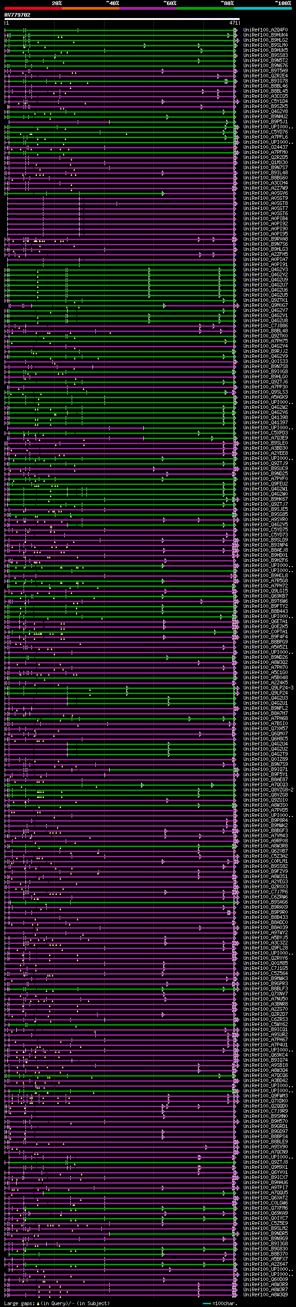Select the UniRef100_A2Z647 label
Viewport: 296px width, 1307px height.
pyautogui.click(x=265, y=1264)
